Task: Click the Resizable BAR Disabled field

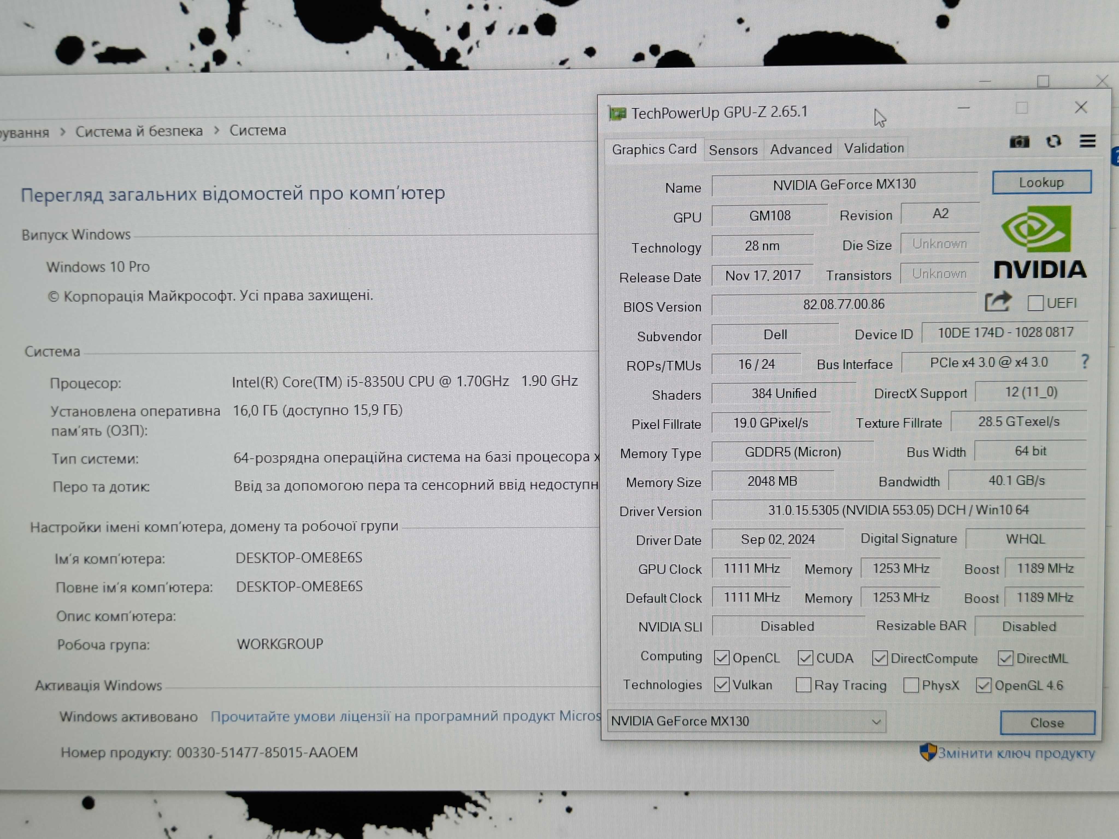Action: pyautogui.click(x=1029, y=626)
